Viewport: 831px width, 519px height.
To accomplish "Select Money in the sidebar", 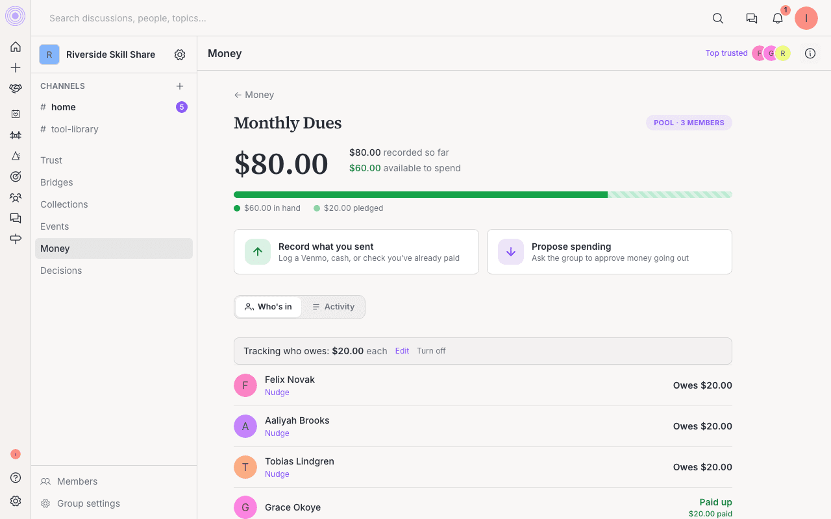I will pos(114,248).
